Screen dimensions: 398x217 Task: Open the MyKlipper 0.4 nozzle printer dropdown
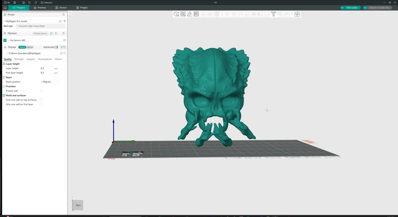[31, 21]
